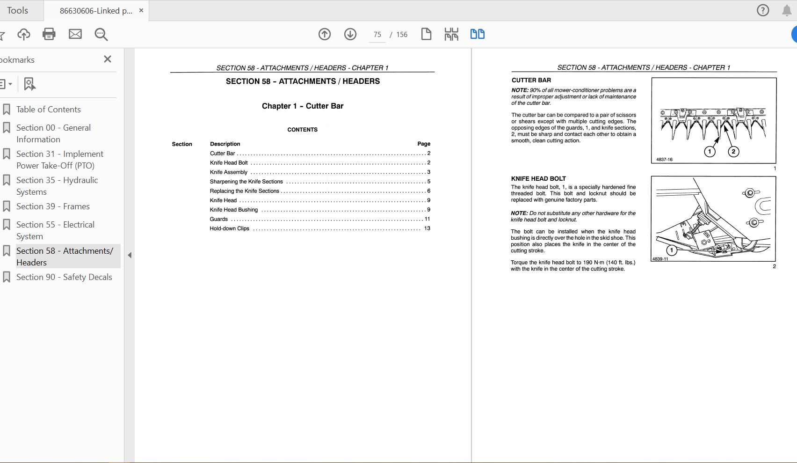This screenshot has height=463, width=797.
Task: Click the single page view icon
Action: pos(426,34)
